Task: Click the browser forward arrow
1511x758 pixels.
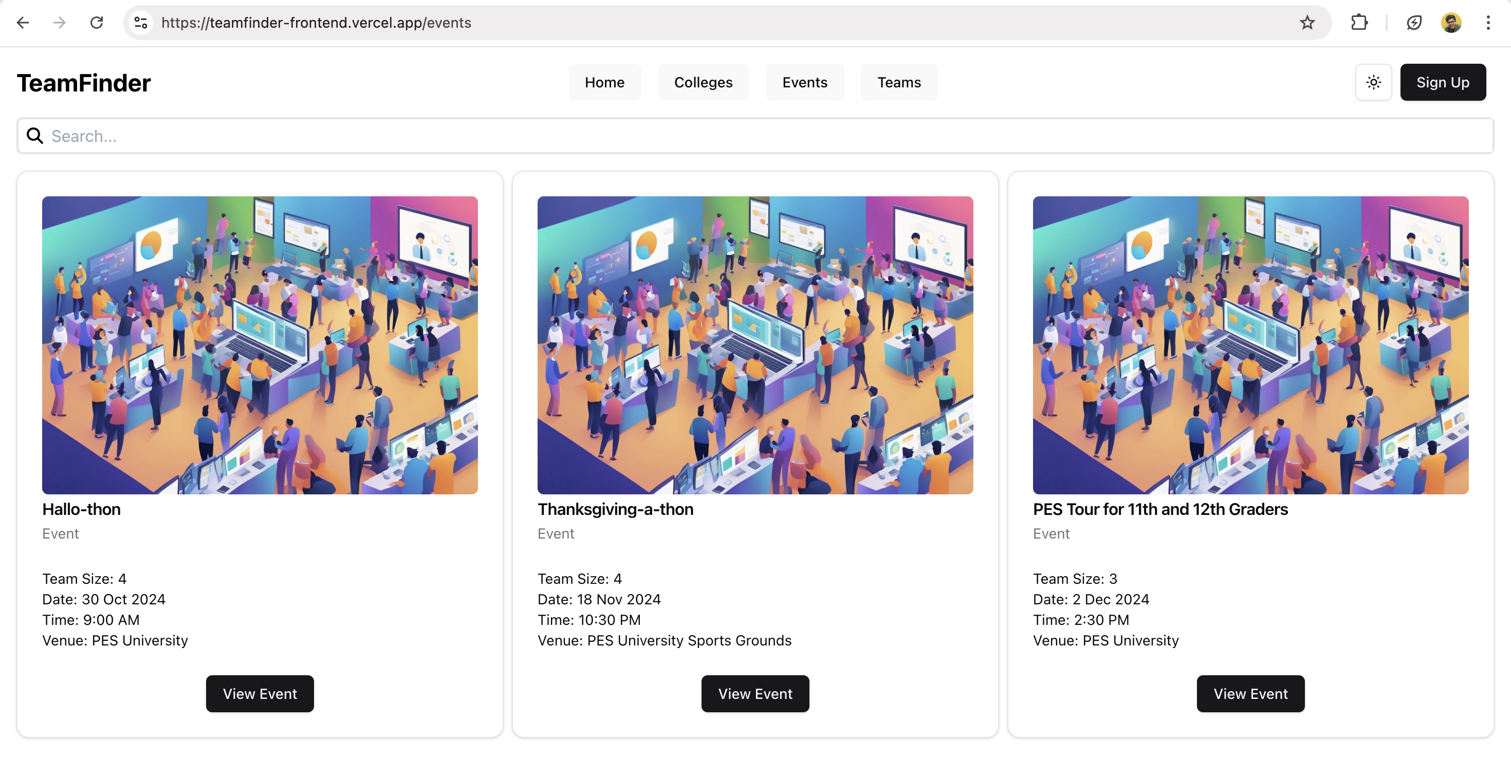Action: [59, 22]
